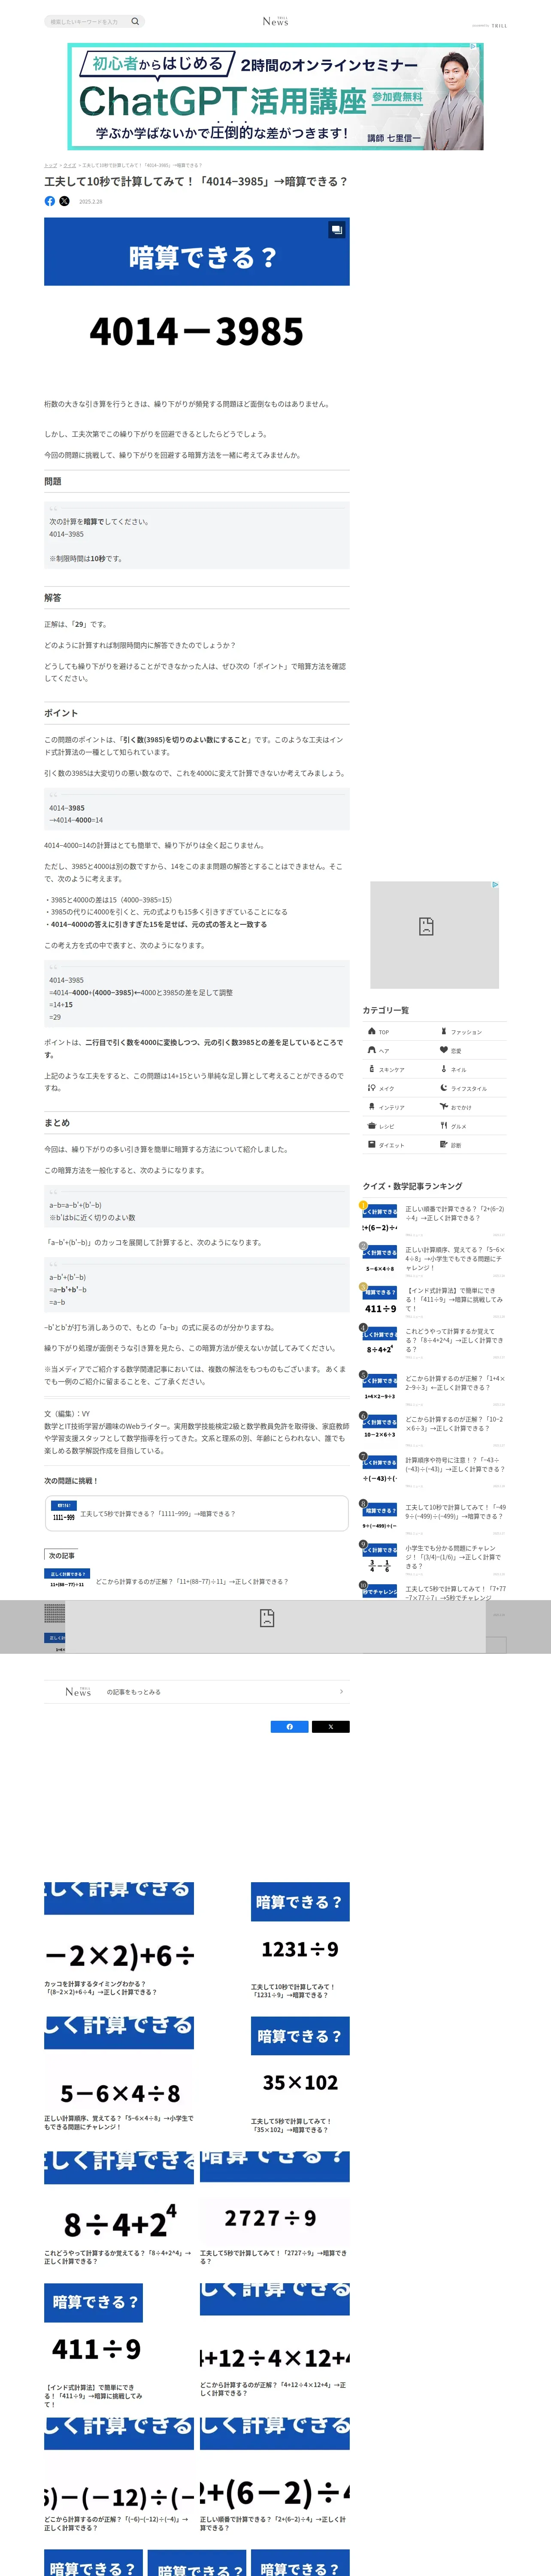Share via the X icon under the title
This screenshot has width=551, height=2576.
[x=65, y=201]
